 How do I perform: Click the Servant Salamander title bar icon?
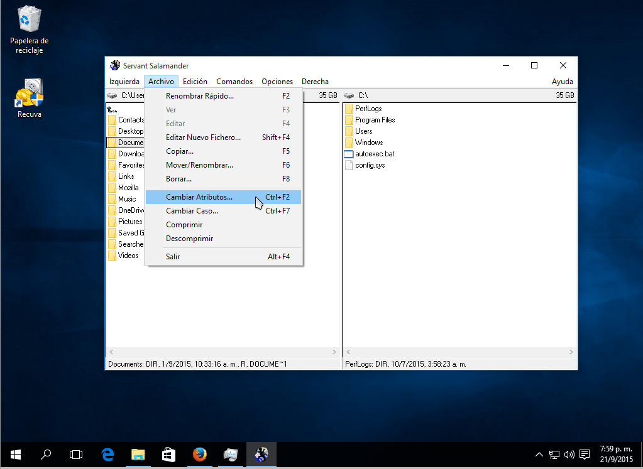(x=115, y=65)
